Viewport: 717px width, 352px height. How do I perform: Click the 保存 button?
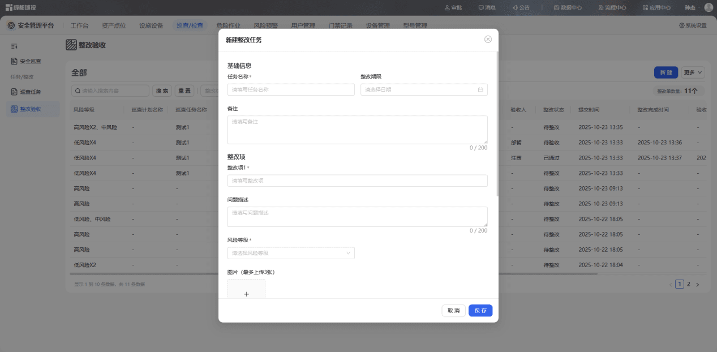[480, 311]
